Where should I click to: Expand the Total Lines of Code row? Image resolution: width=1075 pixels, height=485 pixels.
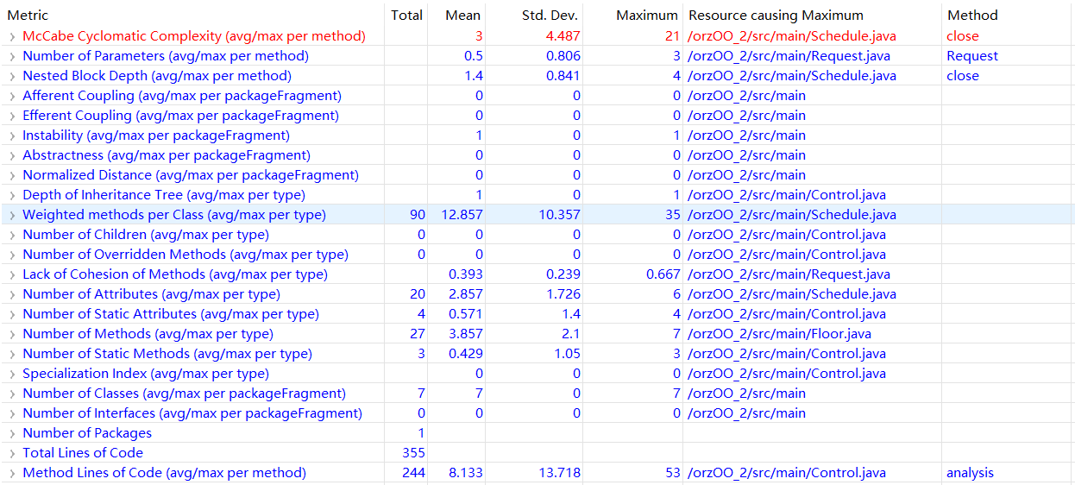pyautogui.click(x=12, y=453)
